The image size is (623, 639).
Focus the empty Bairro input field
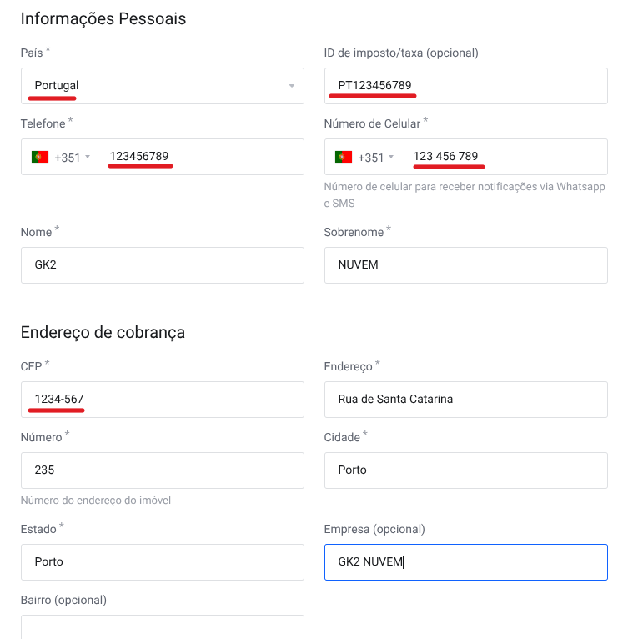pyautogui.click(x=163, y=627)
